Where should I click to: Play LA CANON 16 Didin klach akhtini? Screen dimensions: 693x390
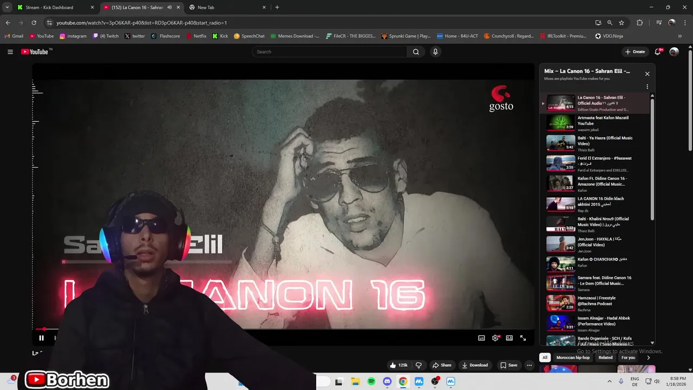[x=596, y=204]
